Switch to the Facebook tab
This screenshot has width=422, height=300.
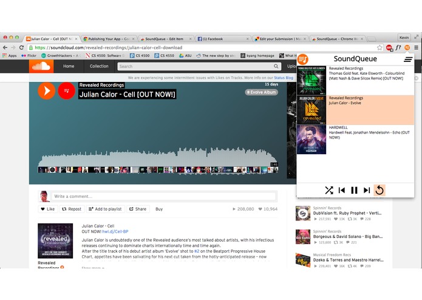pos(223,39)
